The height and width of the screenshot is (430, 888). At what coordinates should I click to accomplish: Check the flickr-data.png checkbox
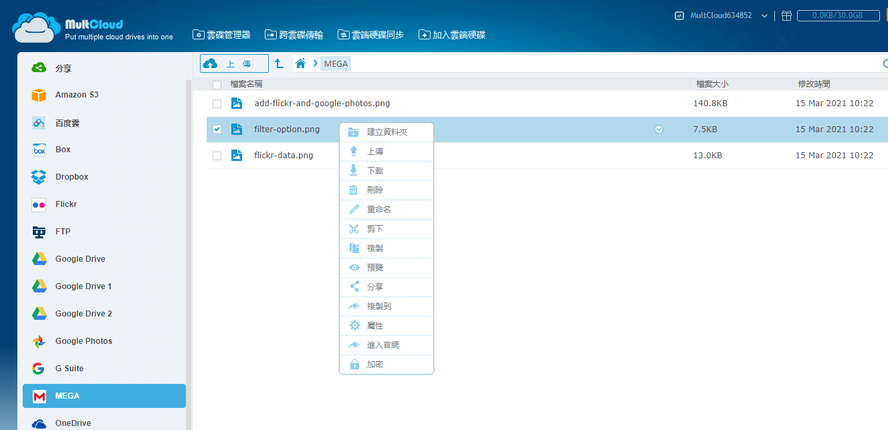point(217,156)
